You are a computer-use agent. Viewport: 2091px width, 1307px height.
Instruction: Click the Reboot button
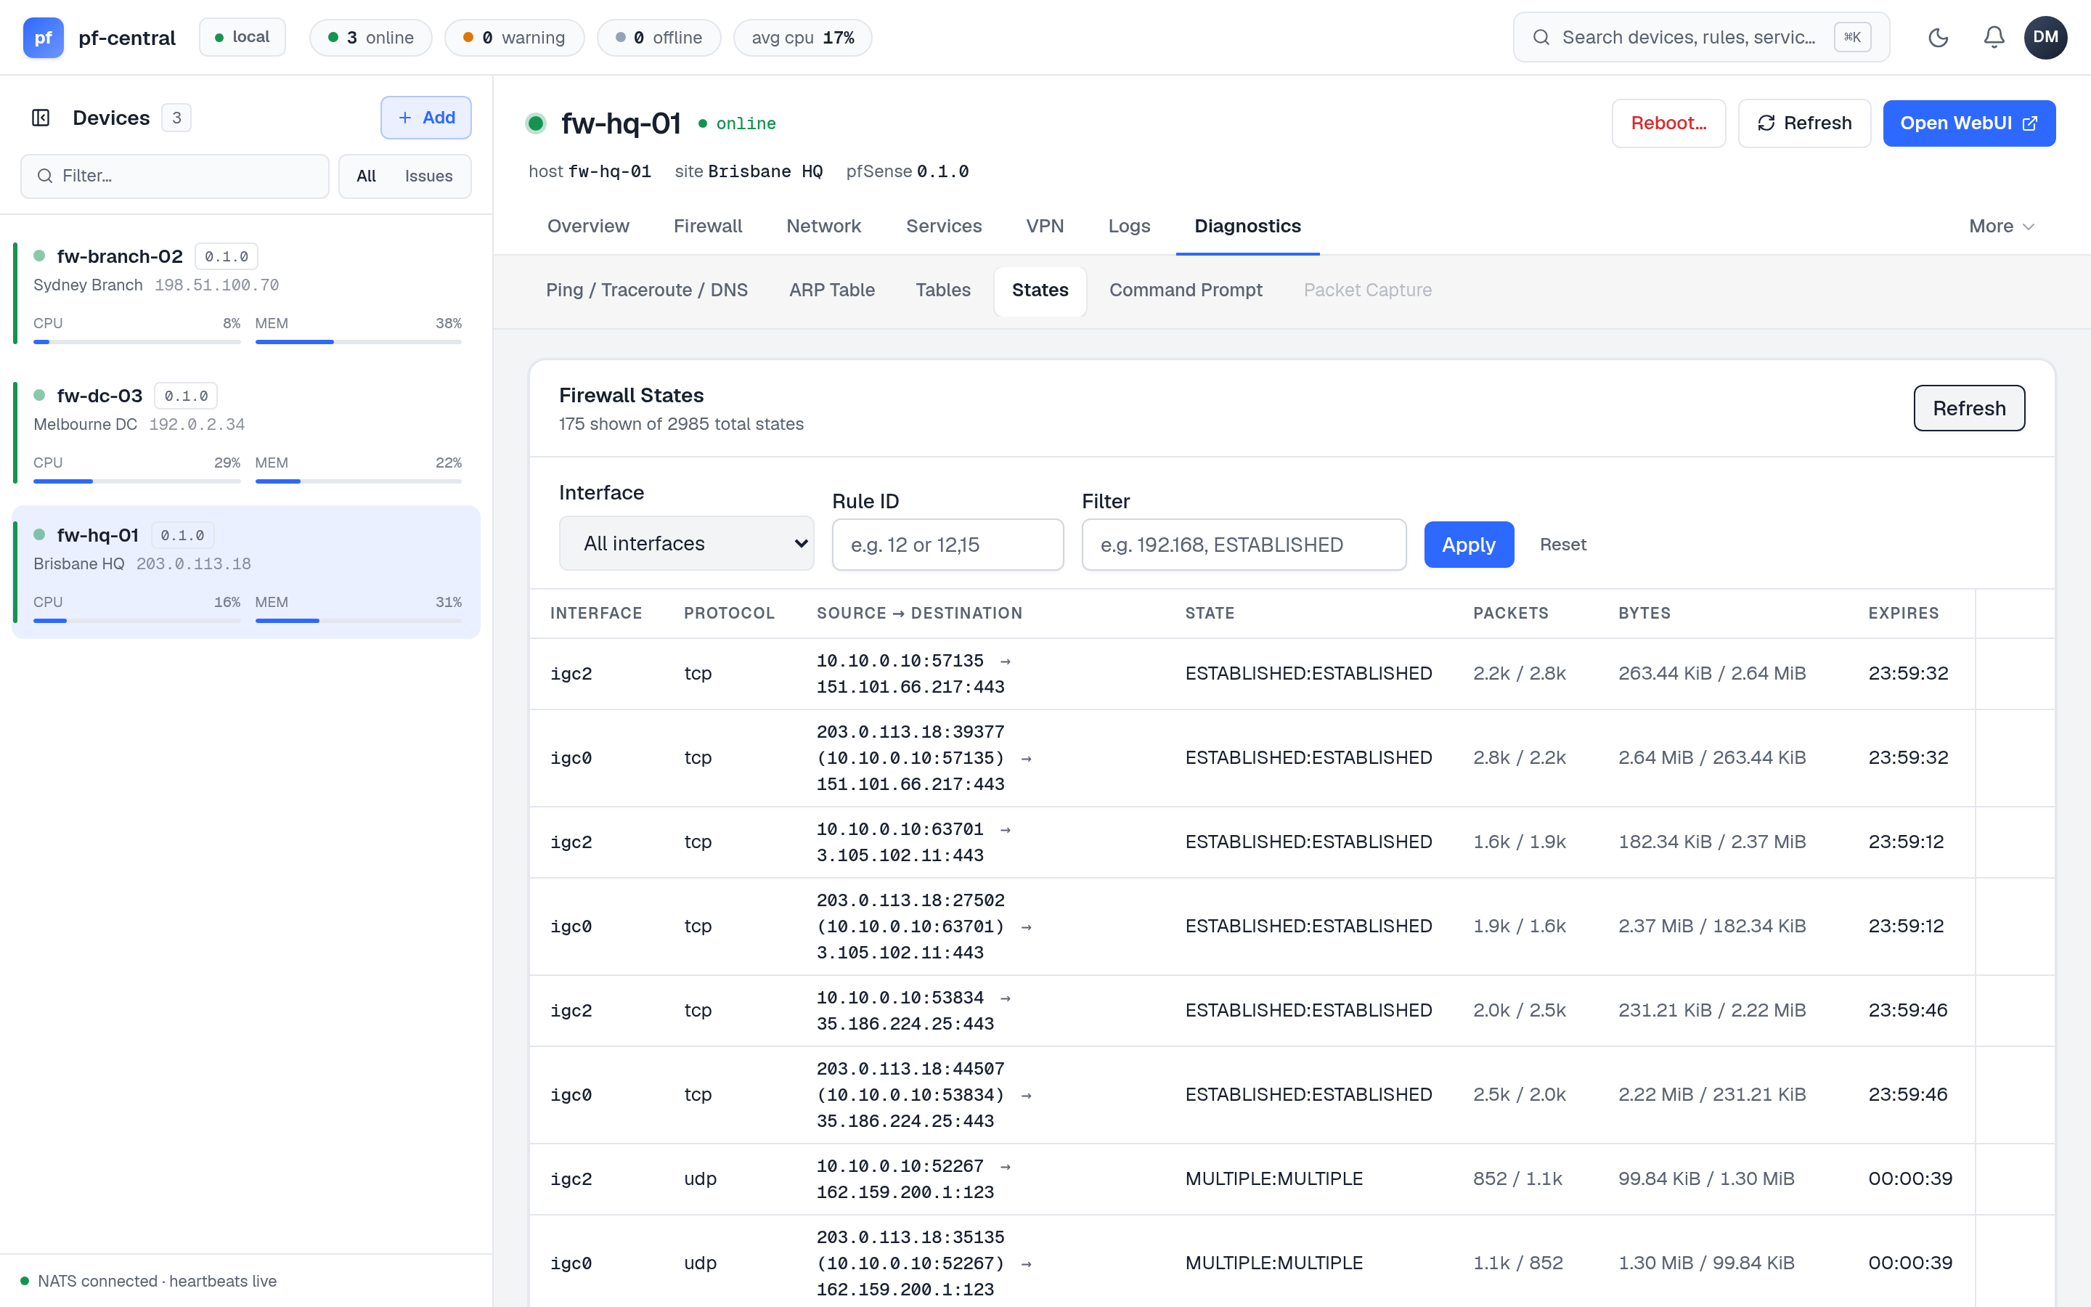click(1668, 123)
